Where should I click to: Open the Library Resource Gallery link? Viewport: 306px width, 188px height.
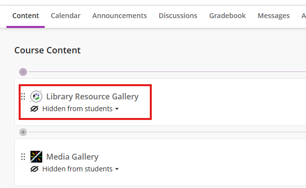click(x=92, y=96)
